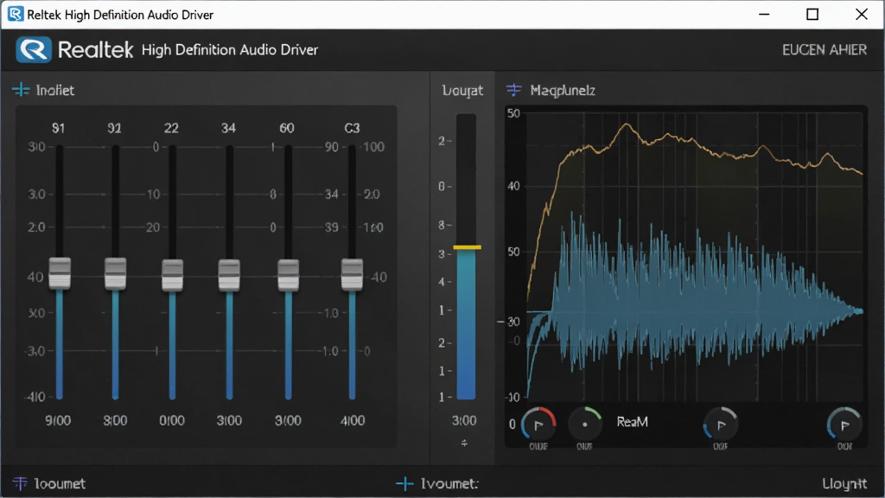
Task: Click the band label 91
Action: [x=58, y=128]
